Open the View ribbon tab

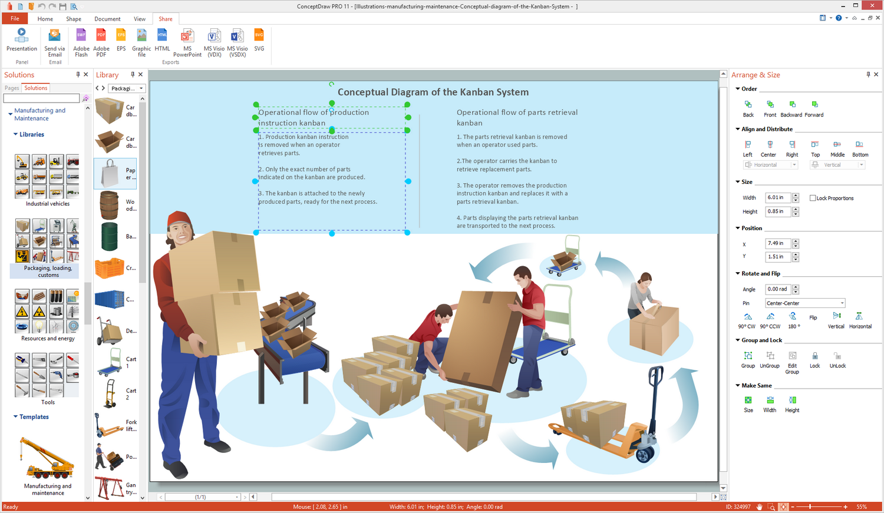pyautogui.click(x=140, y=19)
